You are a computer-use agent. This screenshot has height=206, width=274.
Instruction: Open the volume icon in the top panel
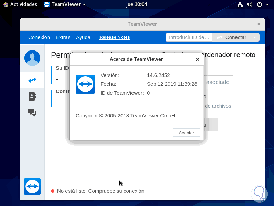click(250, 4)
